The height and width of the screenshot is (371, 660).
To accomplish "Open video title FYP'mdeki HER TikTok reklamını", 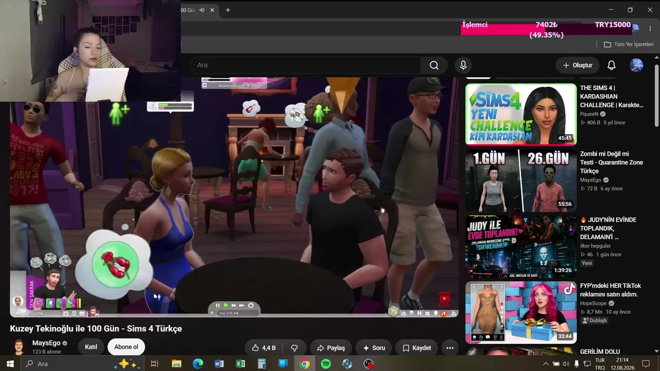I will (610, 290).
